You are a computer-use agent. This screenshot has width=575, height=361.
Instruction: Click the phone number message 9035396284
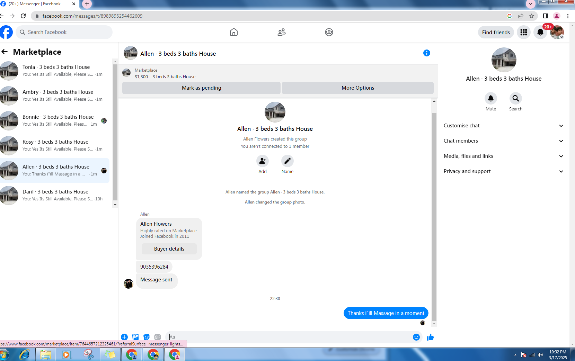tap(154, 267)
